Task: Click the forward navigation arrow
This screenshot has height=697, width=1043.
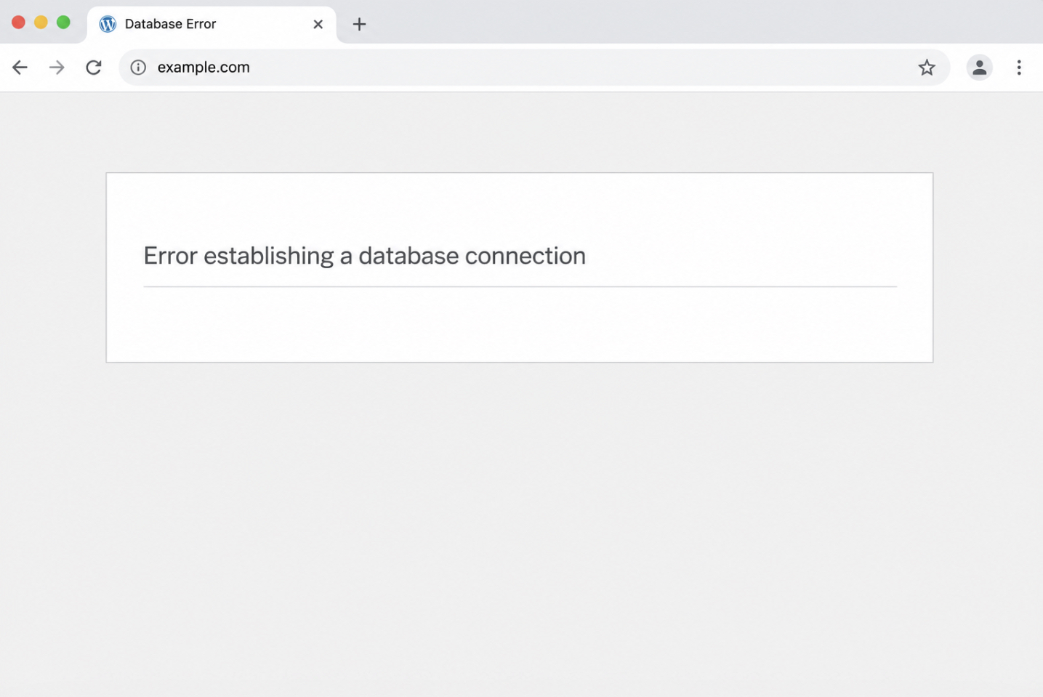Action: [x=57, y=68]
